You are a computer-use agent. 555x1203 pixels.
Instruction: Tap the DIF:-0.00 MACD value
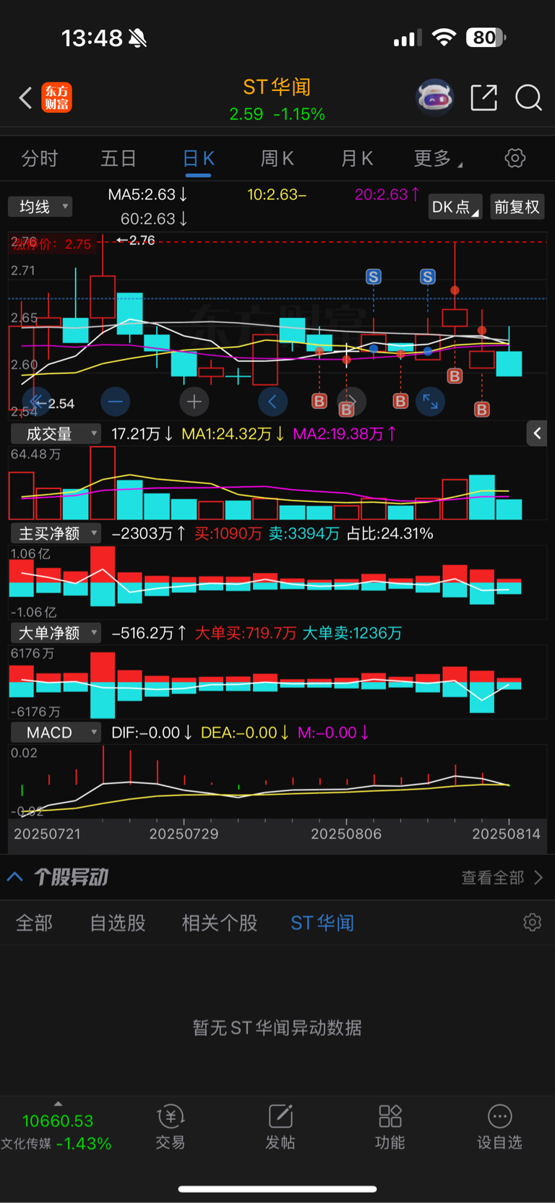click(152, 733)
